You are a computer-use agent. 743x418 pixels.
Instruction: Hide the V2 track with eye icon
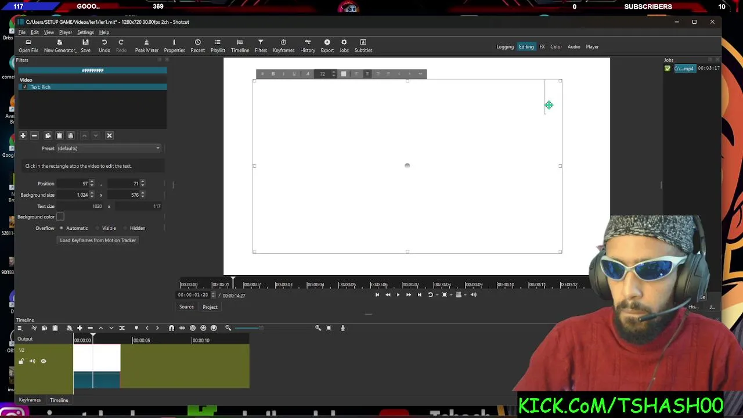[x=43, y=361]
